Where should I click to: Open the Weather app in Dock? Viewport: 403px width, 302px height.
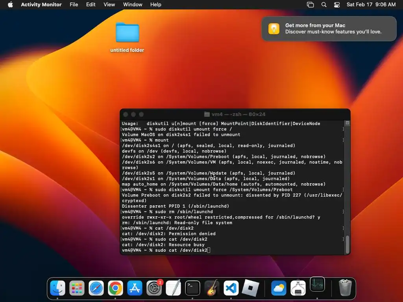(279, 288)
